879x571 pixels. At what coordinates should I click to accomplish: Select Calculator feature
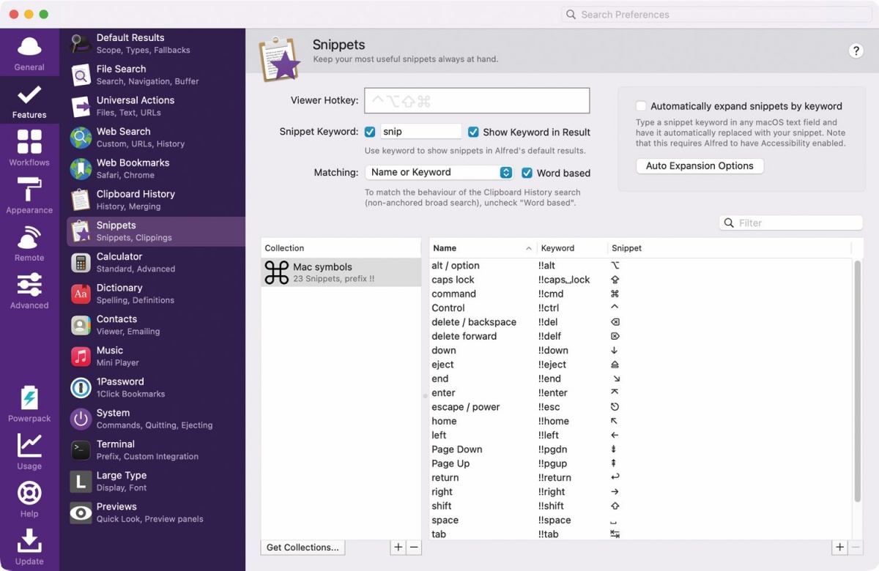[x=156, y=262]
